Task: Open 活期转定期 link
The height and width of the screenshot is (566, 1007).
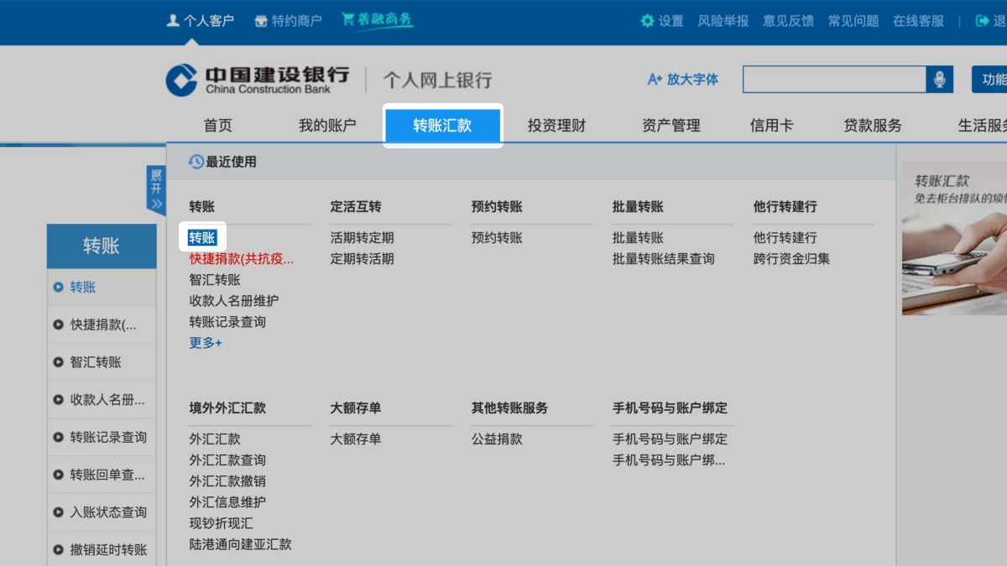Action: 362,238
